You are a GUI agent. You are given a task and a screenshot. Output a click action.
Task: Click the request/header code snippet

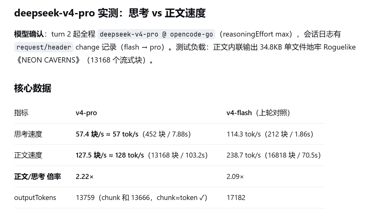[x=44, y=47]
